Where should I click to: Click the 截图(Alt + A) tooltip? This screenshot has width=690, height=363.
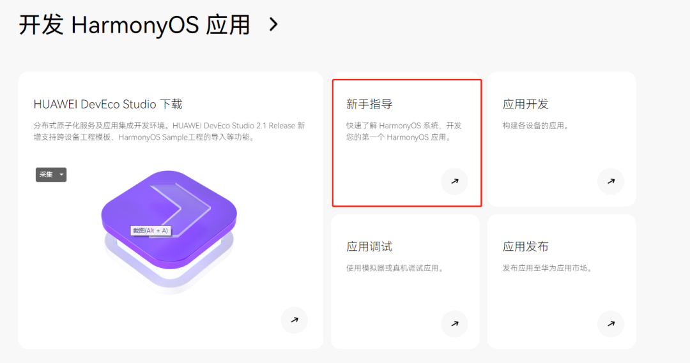click(151, 230)
